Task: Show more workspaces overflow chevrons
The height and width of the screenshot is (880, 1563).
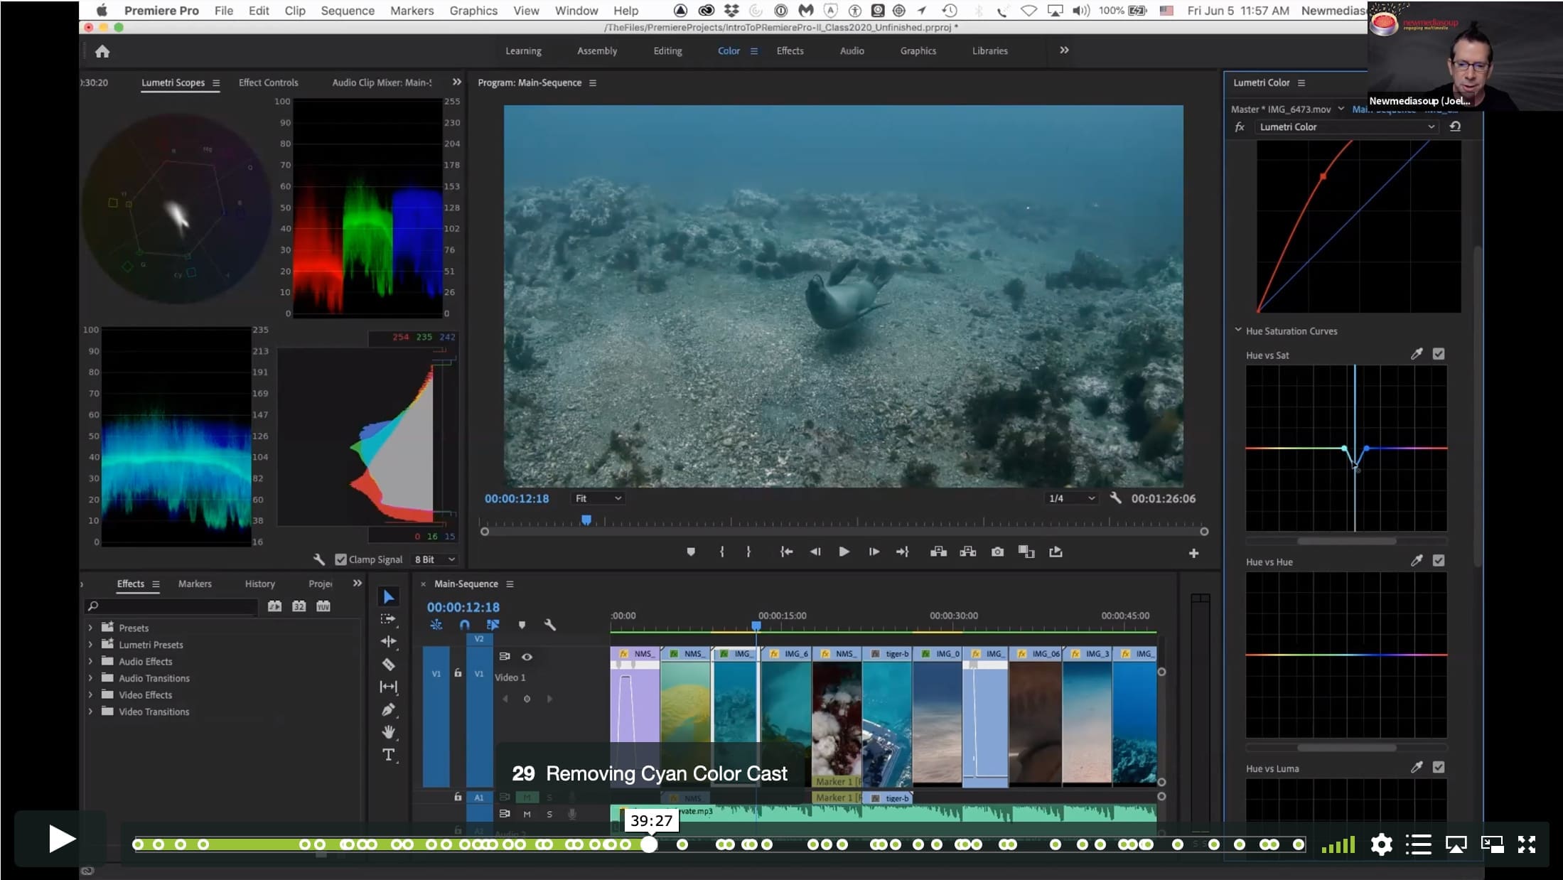Action: 1064,50
